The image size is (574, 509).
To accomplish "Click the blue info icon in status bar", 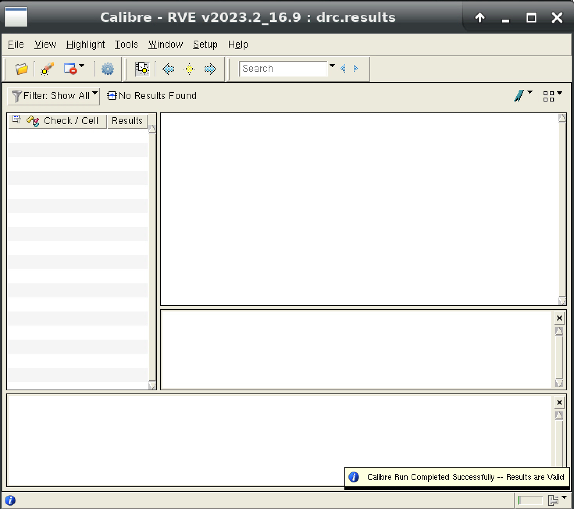I will (x=10, y=500).
